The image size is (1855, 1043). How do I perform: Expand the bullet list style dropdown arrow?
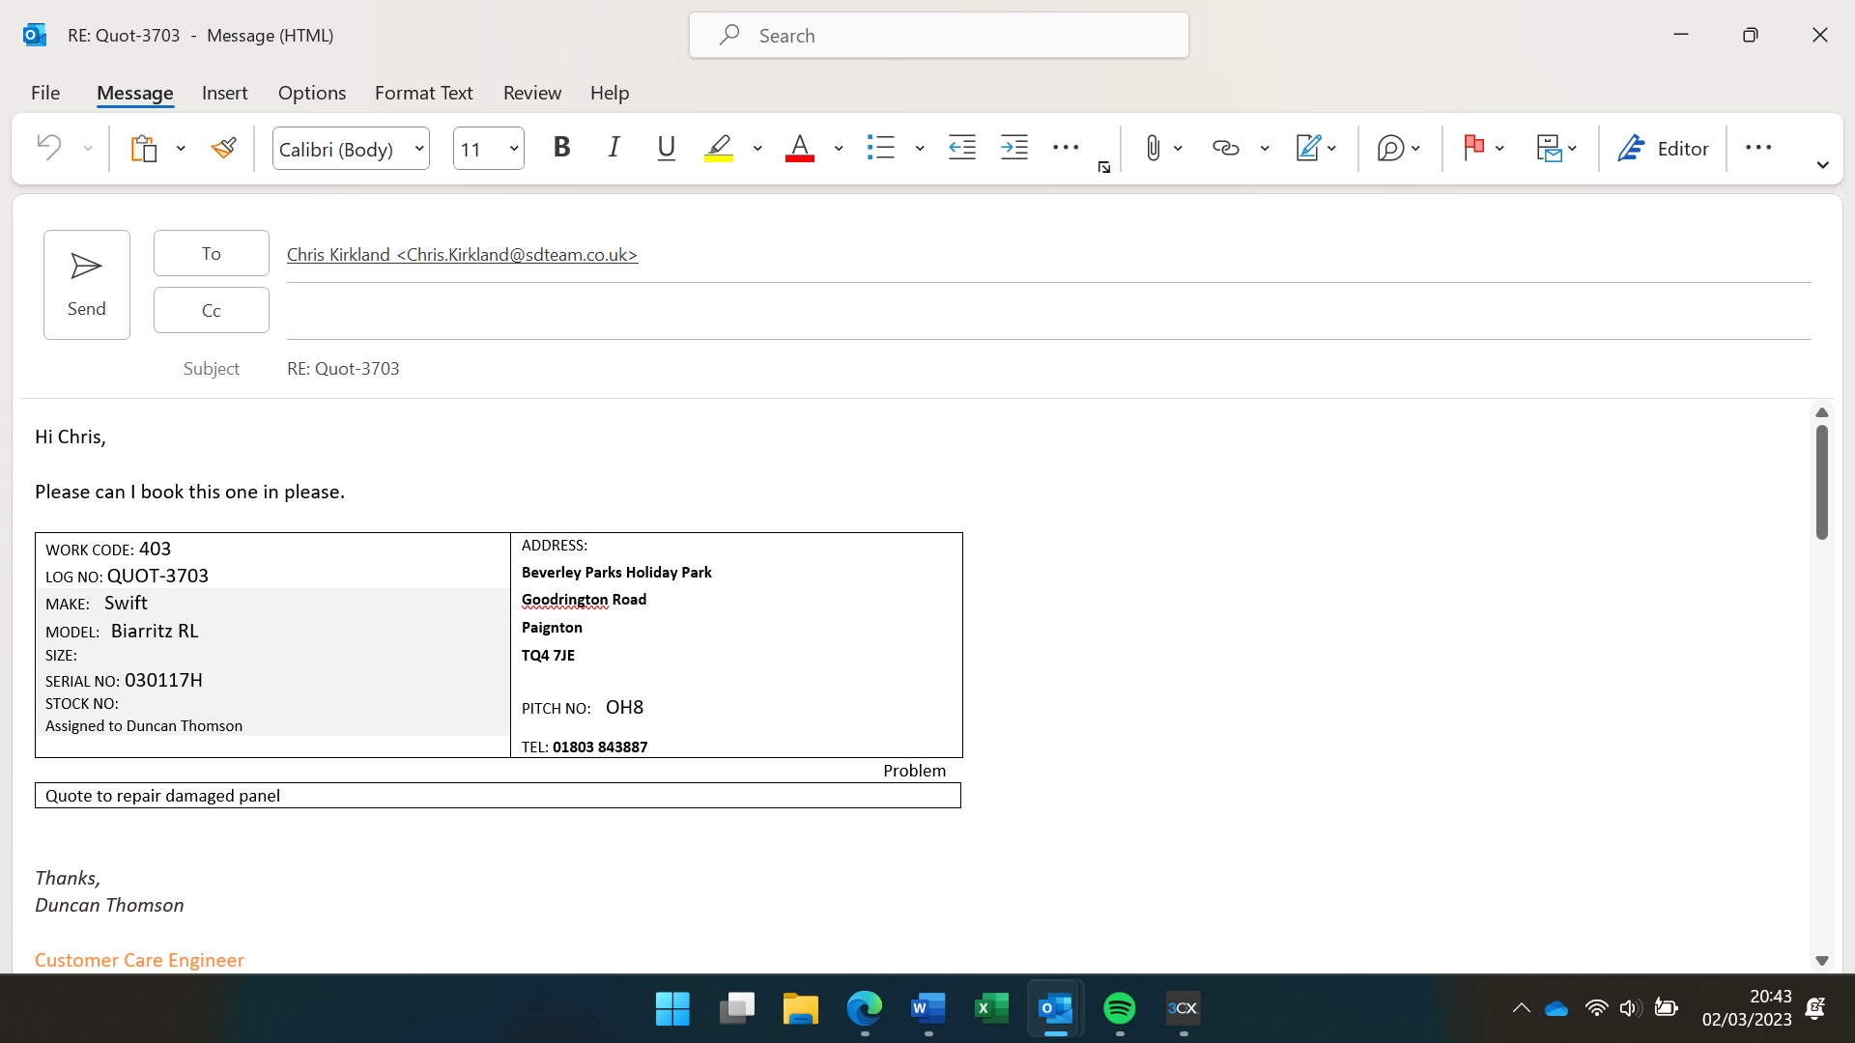920,149
